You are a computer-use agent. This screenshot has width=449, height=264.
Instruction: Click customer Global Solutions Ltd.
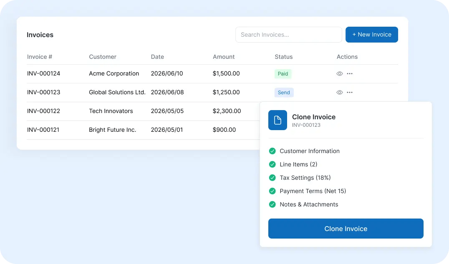117,92
